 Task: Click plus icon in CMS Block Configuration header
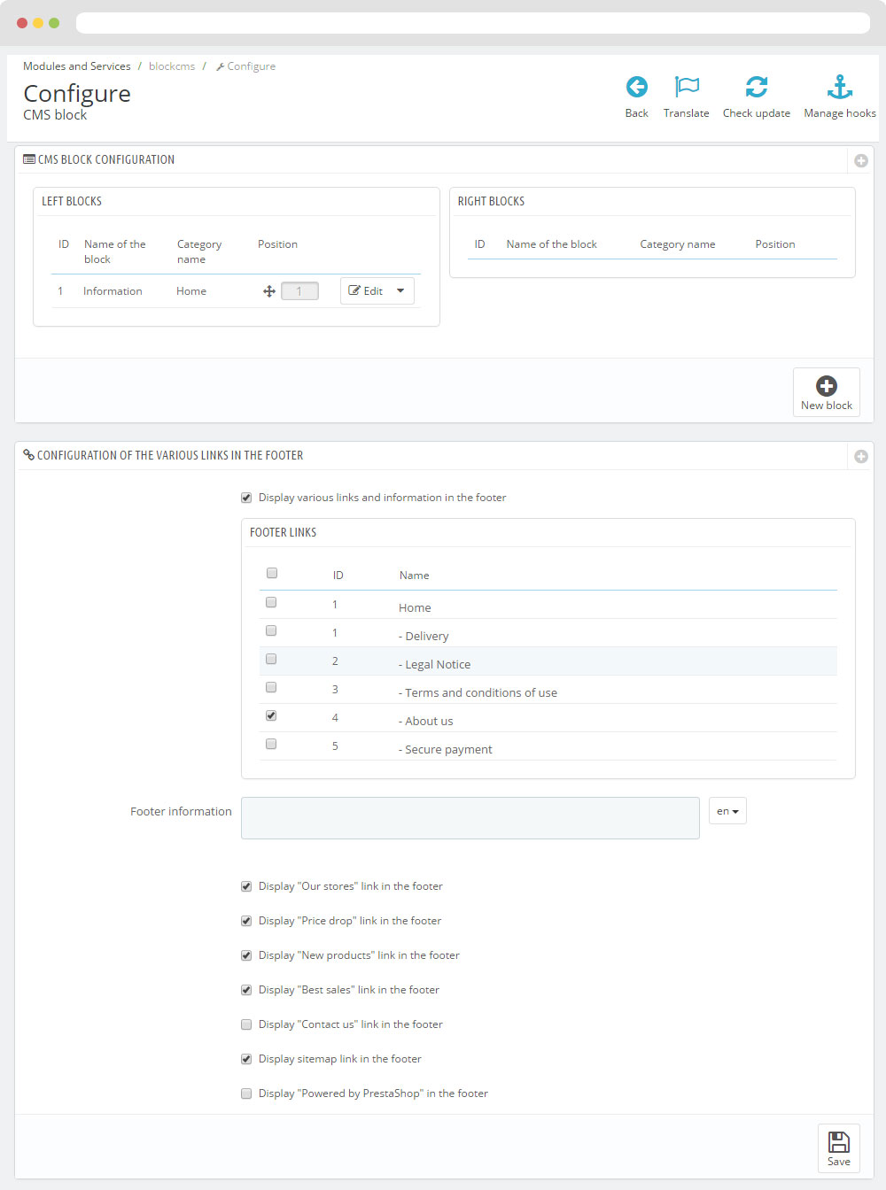[860, 160]
